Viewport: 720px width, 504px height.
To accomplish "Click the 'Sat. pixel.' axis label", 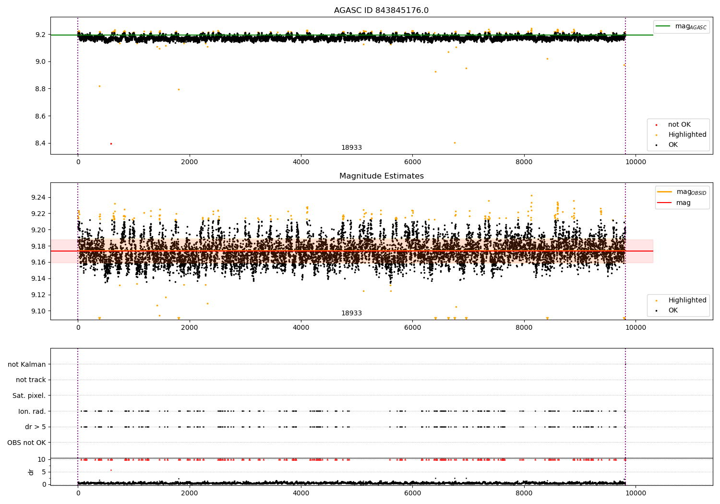I will (x=29, y=396).
